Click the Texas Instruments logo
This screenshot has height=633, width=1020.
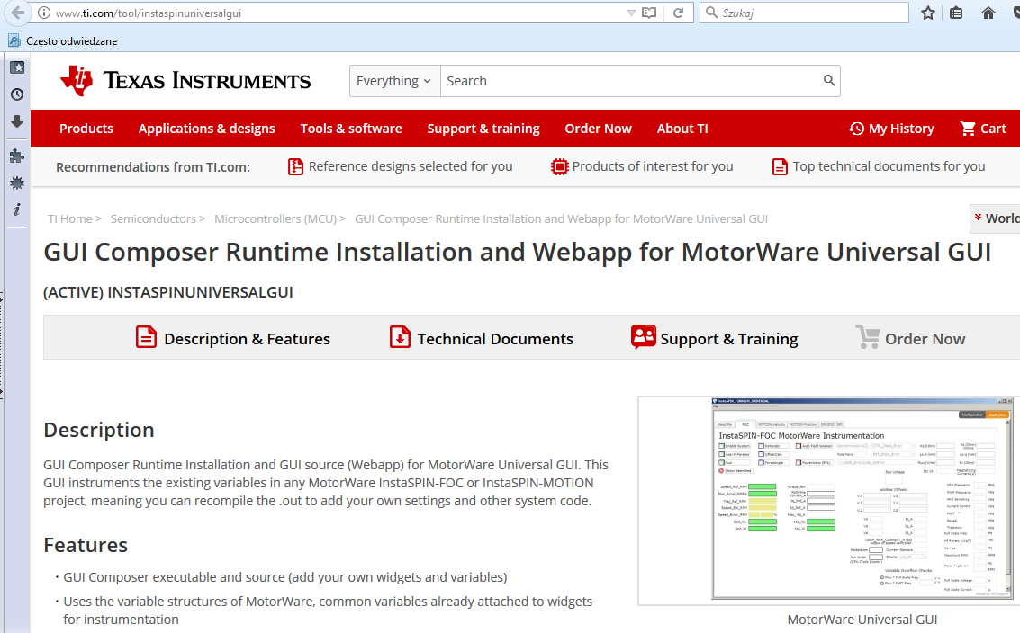[185, 81]
